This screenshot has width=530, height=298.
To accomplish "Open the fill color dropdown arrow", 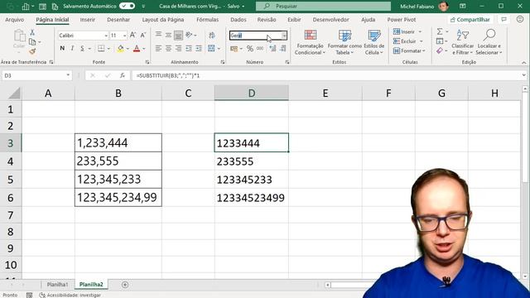I will tap(128, 49).
